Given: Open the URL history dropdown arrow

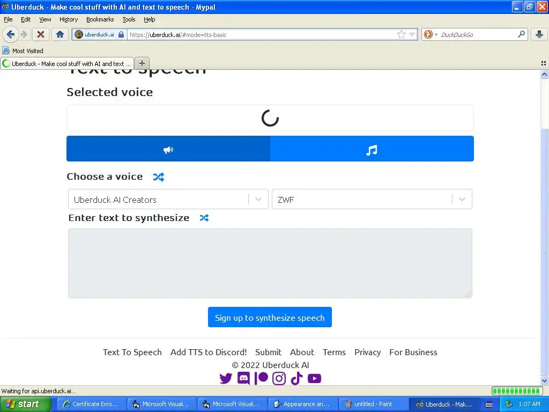Looking at the screenshot, I should pos(412,34).
